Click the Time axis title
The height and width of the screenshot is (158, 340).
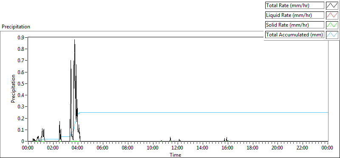(175, 155)
